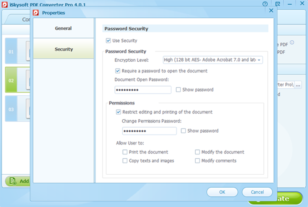Image resolution: width=308 pixels, height=207 pixels.
Task: Open the Encryption Level dropdown
Action: (x=213, y=60)
